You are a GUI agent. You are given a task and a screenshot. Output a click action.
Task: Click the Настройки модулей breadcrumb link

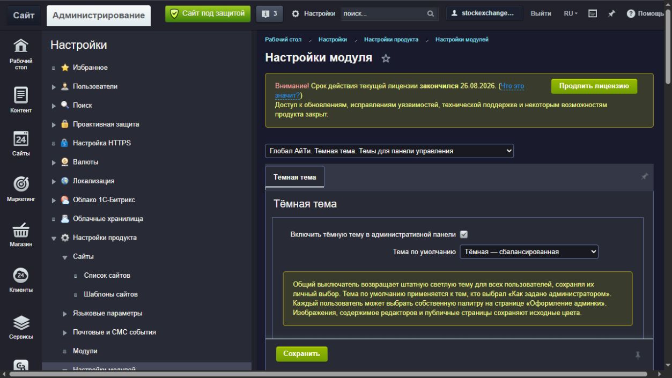click(x=462, y=40)
